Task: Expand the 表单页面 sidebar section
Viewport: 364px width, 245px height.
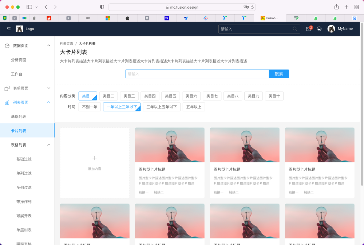Action: tap(48, 88)
